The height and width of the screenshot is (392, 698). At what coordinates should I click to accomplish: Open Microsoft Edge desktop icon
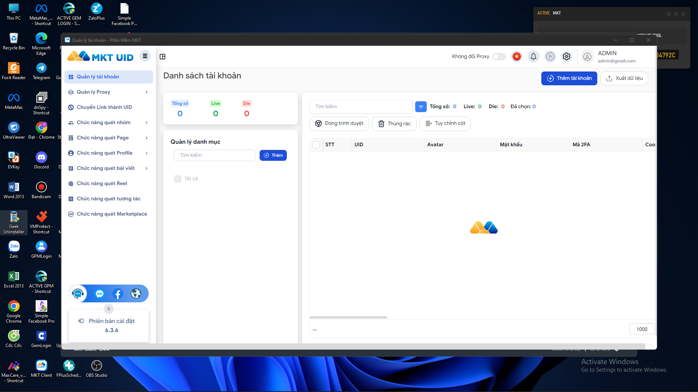pyautogui.click(x=41, y=44)
